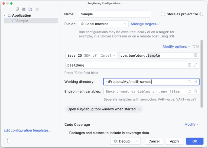
Task: Browse working directory with folder icon
Action: tap(189, 82)
